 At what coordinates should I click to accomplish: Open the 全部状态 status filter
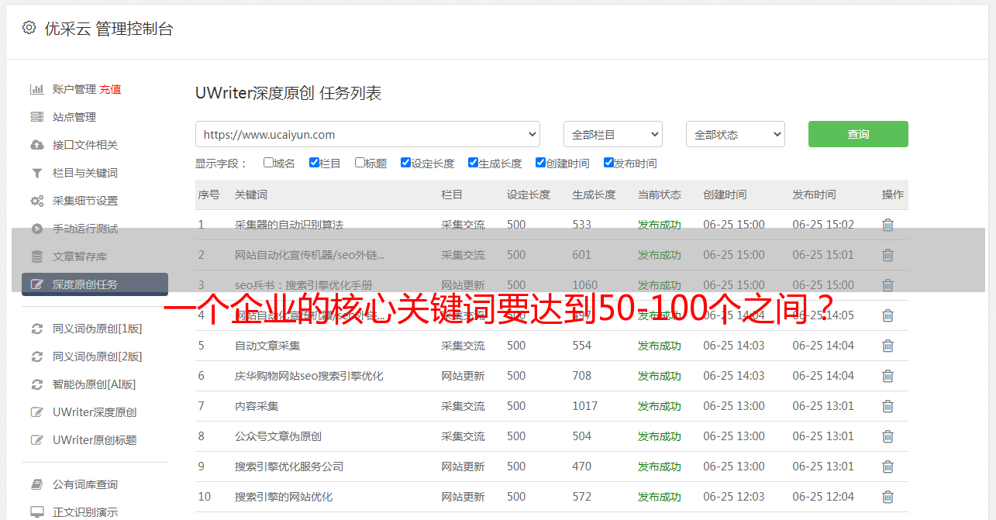pyautogui.click(x=735, y=134)
